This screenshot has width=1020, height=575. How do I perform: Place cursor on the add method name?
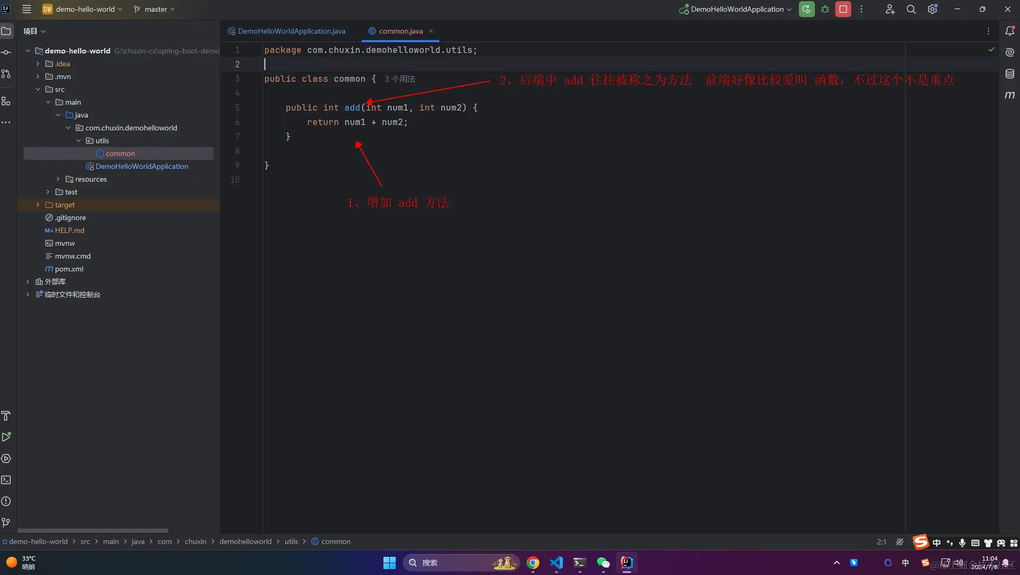tap(352, 108)
